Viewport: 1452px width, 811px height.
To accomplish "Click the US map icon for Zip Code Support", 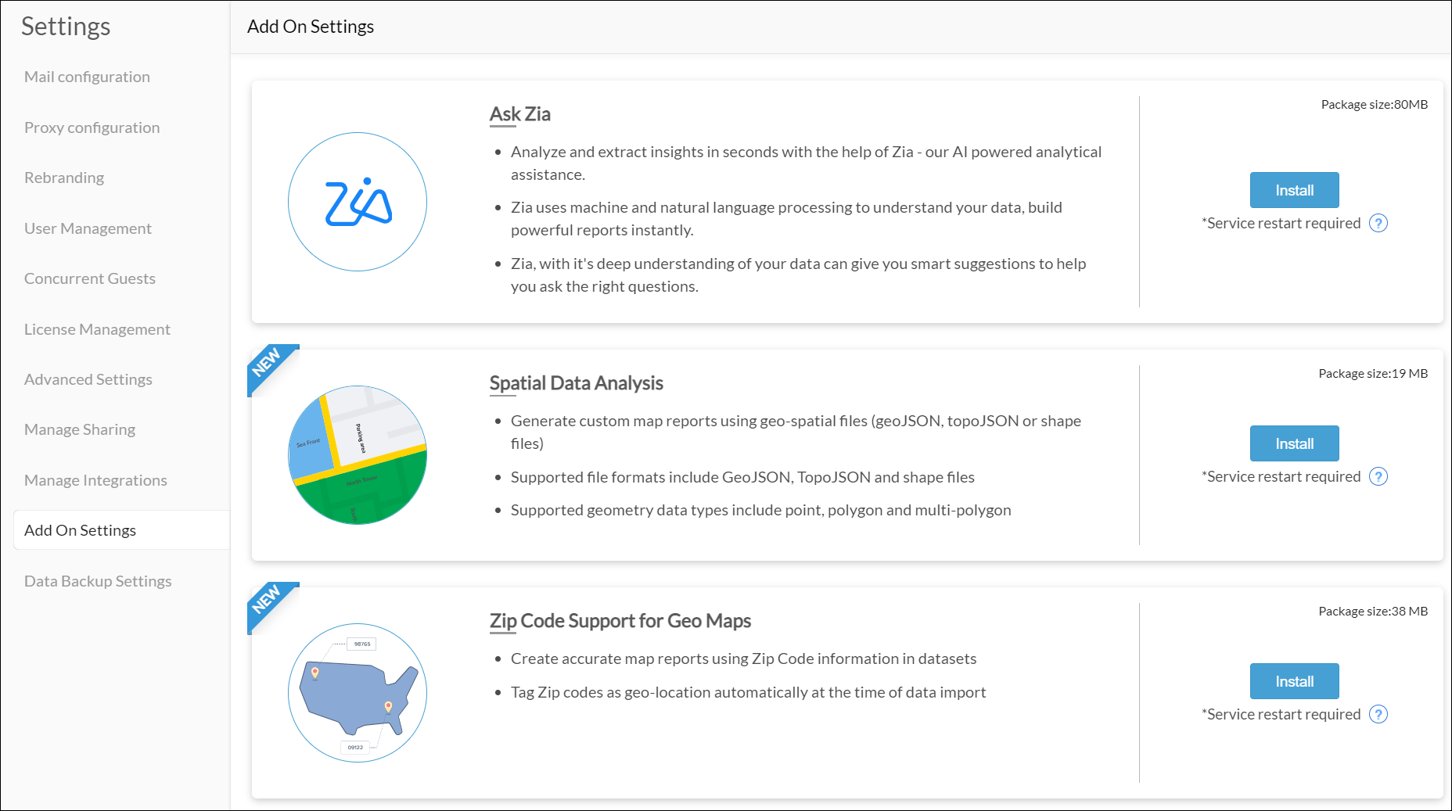I will click(x=358, y=691).
